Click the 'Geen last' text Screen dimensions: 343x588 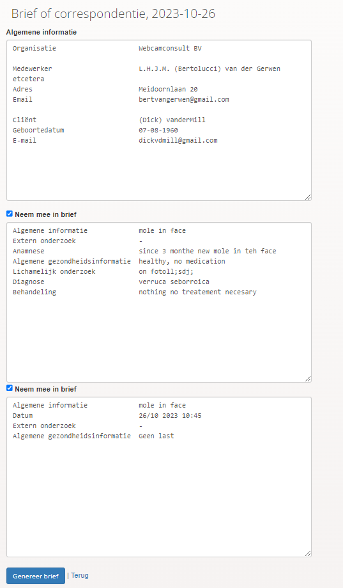(x=156, y=436)
